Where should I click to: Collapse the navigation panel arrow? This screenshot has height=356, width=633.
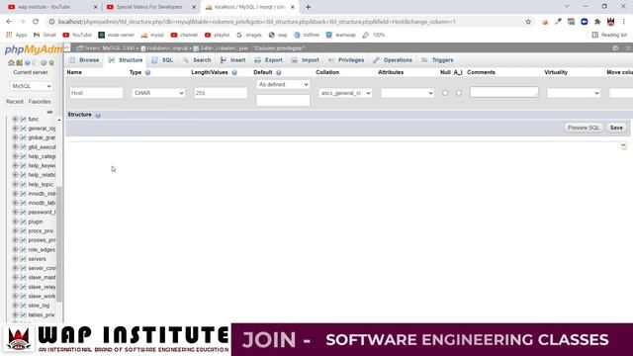[67, 47]
